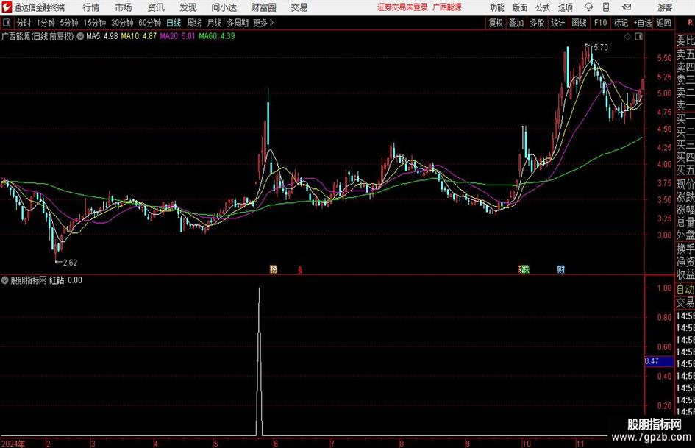Image resolution: width=695 pixels, height=448 pixels.
Task: Open the 财富圈 menu
Action: [263, 7]
